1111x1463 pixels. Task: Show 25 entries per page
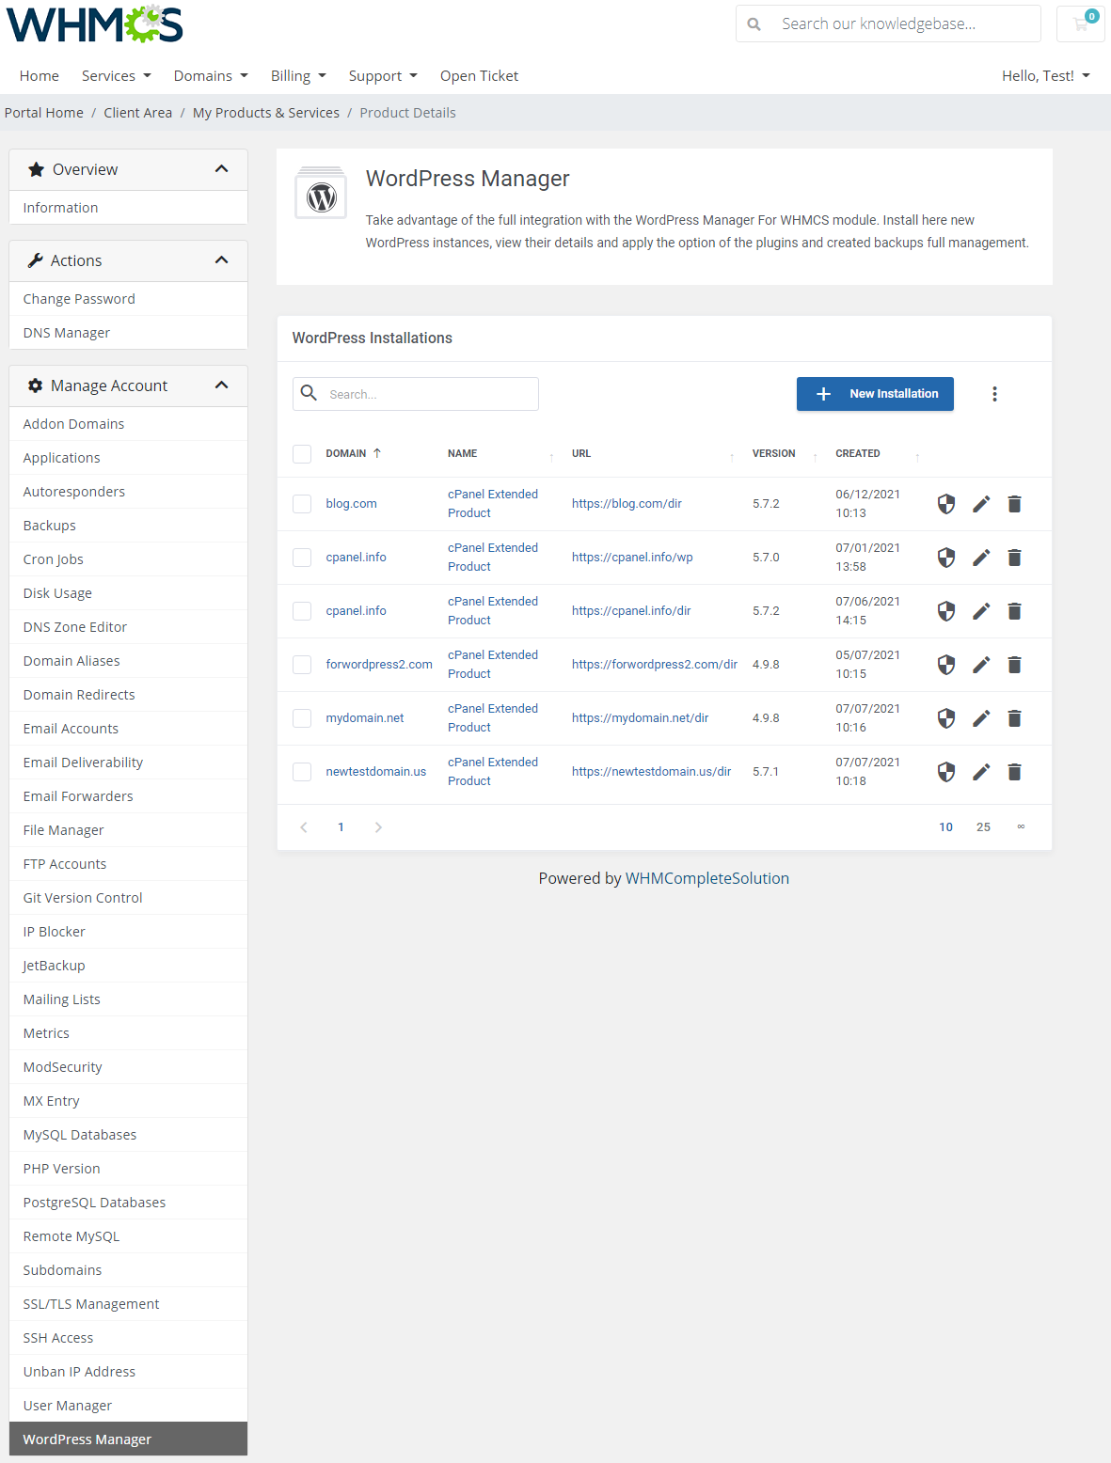pyautogui.click(x=983, y=827)
